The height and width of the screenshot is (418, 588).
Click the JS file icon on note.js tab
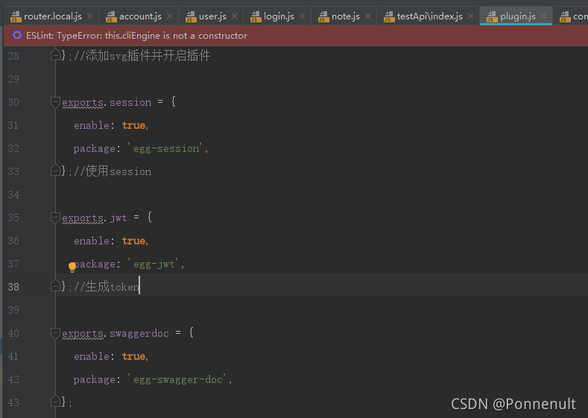pyautogui.click(x=323, y=17)
